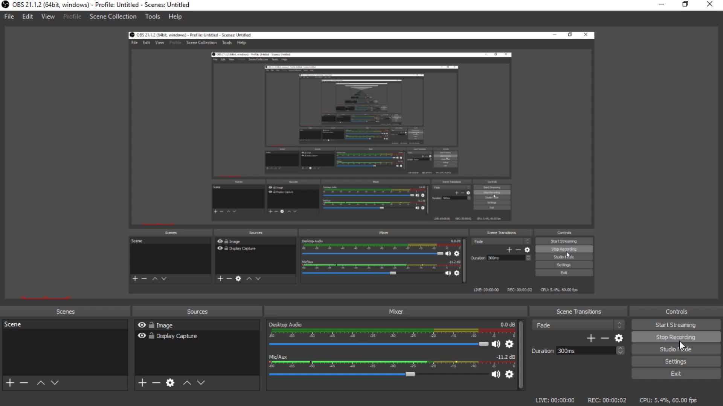This screenshot has height=406, width=723.
Task: Toggle lock on Image source
Action: pos(151,325)
